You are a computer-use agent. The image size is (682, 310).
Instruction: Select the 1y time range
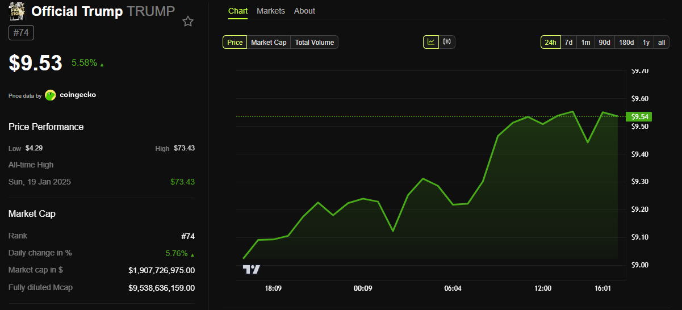pyautogui.click(x=646, y=42)
